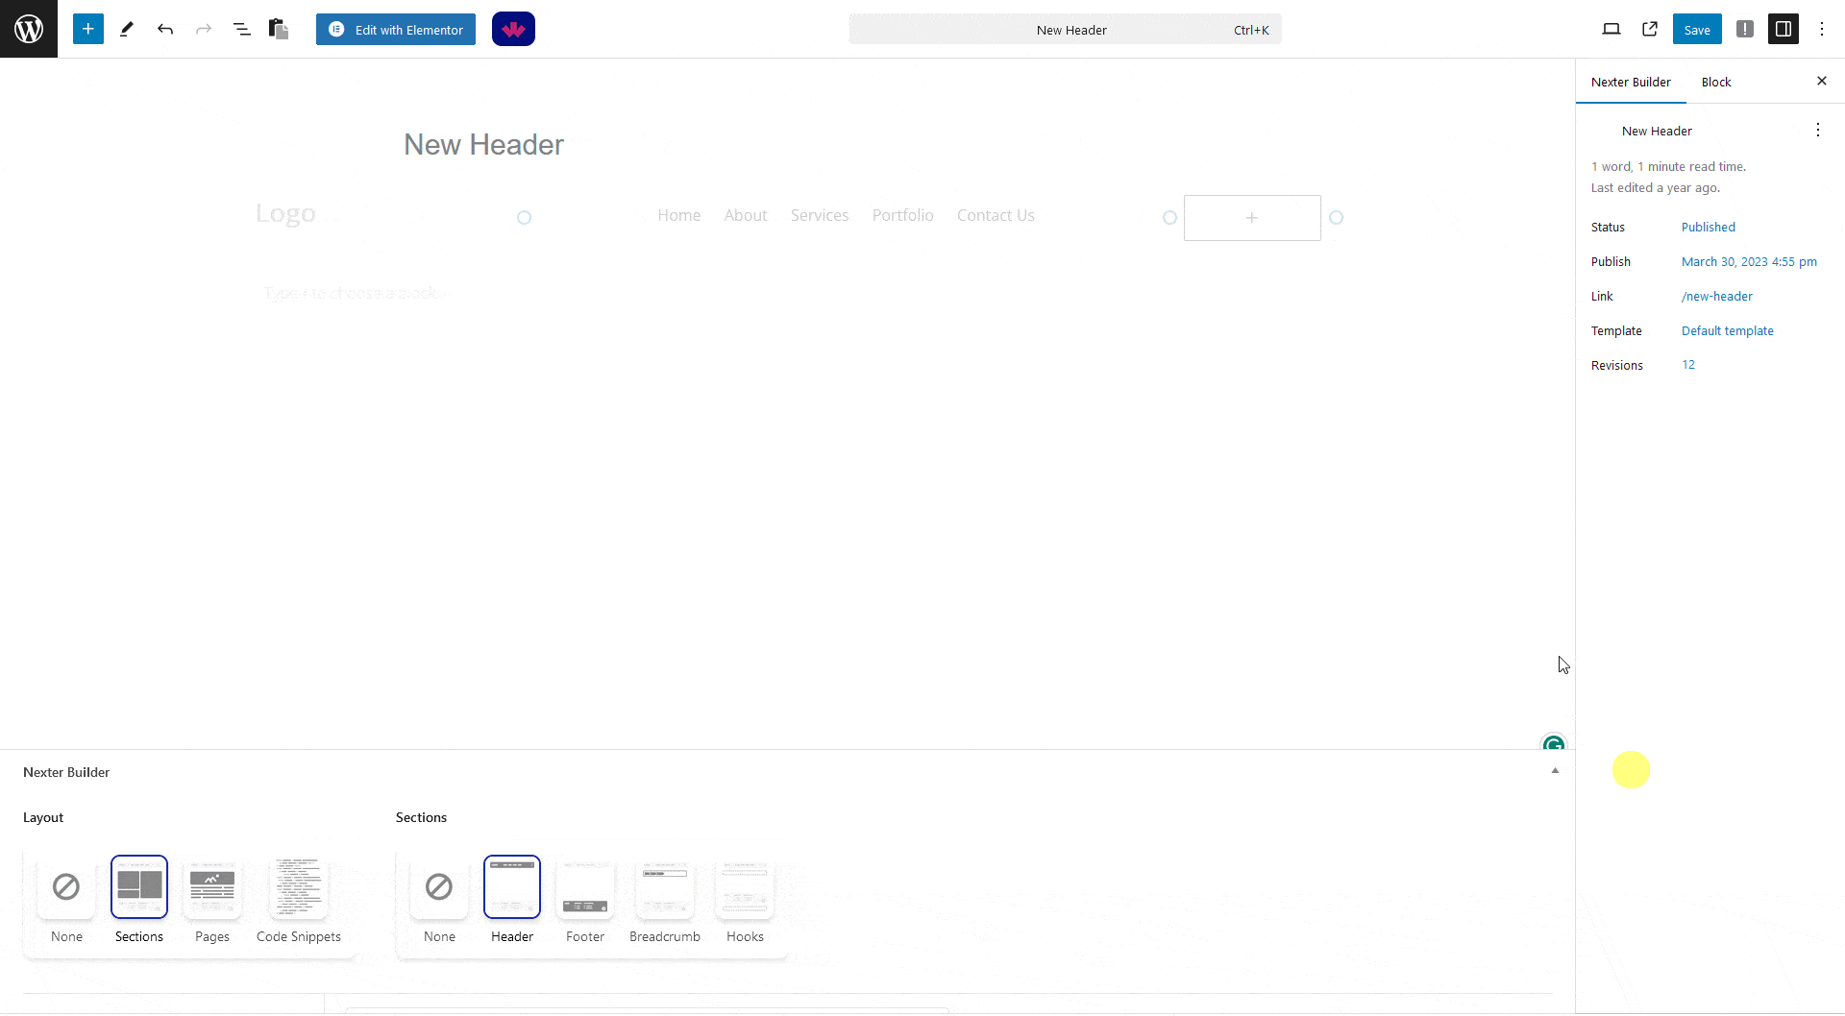Toggle the settings sidebar panel
The width and height of the screenshot is (1845, 1016).
tap(1783, 29)
